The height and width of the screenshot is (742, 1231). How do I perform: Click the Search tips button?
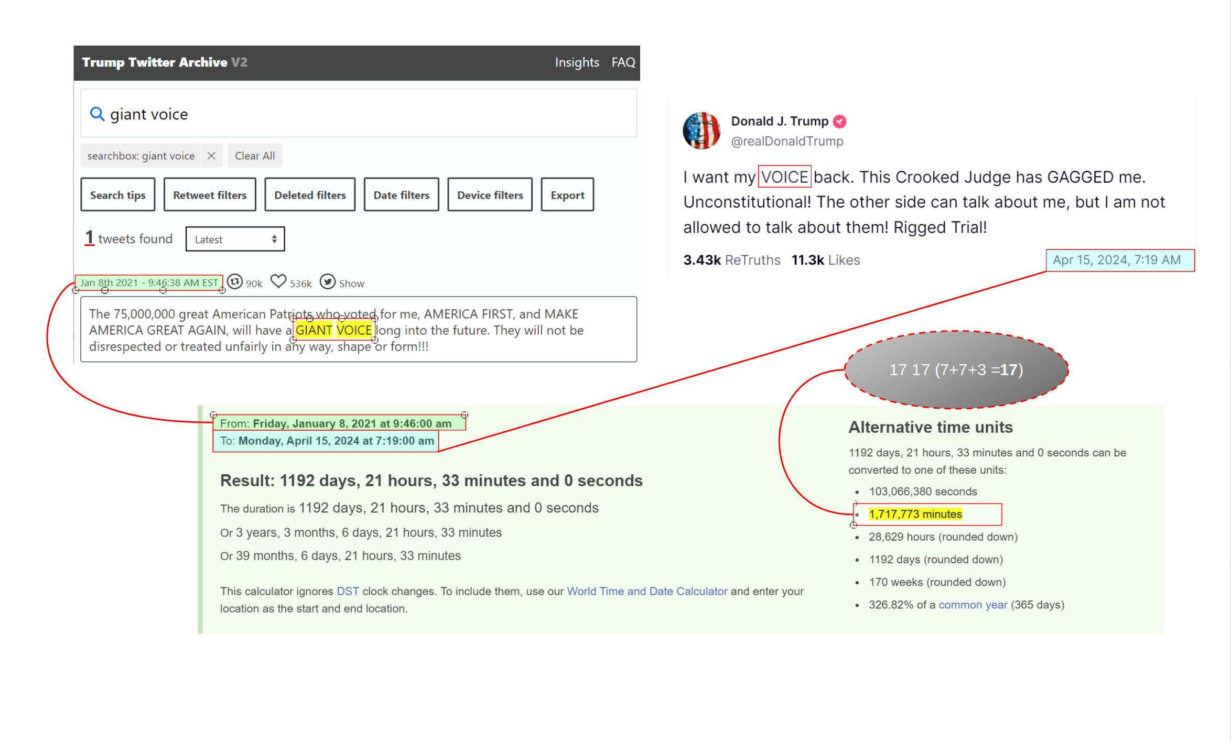point(118,195)
